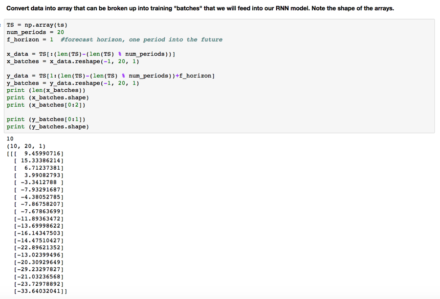Click the print (y_batches.shape) statement
This screenshot has height=299, width=440.
point(48,126)
